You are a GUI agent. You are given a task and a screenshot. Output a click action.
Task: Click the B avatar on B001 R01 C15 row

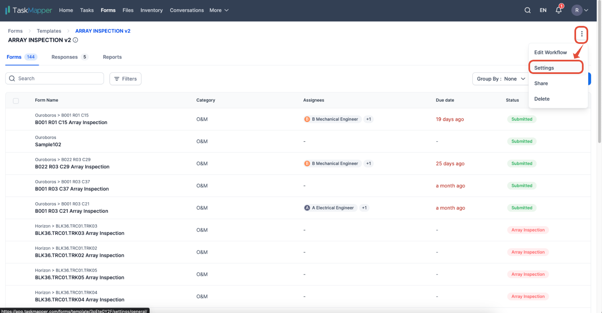pos(307,119)
